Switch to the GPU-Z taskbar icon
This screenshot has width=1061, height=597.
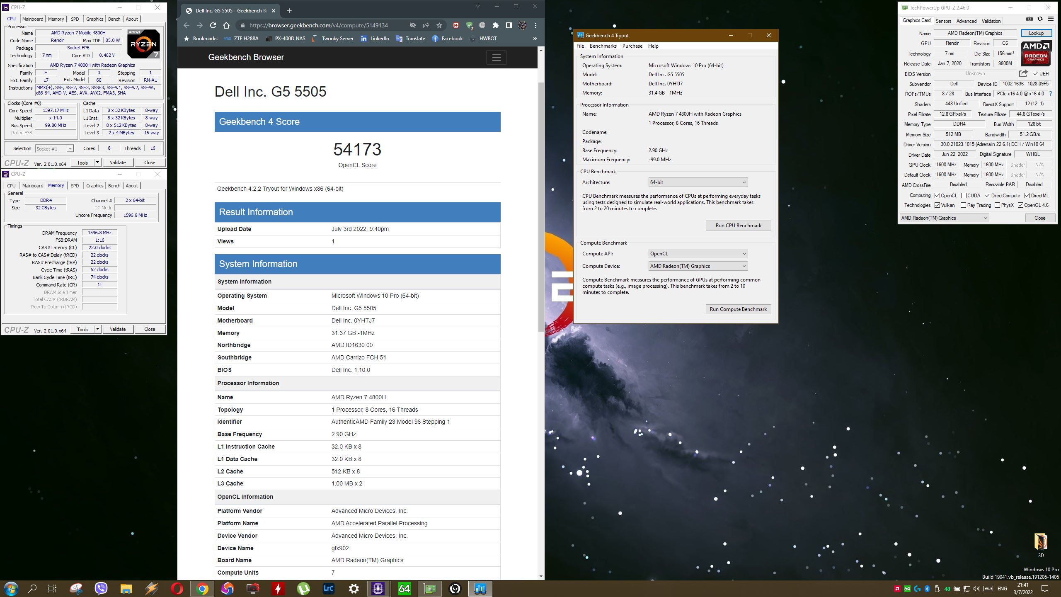[430, 589]
